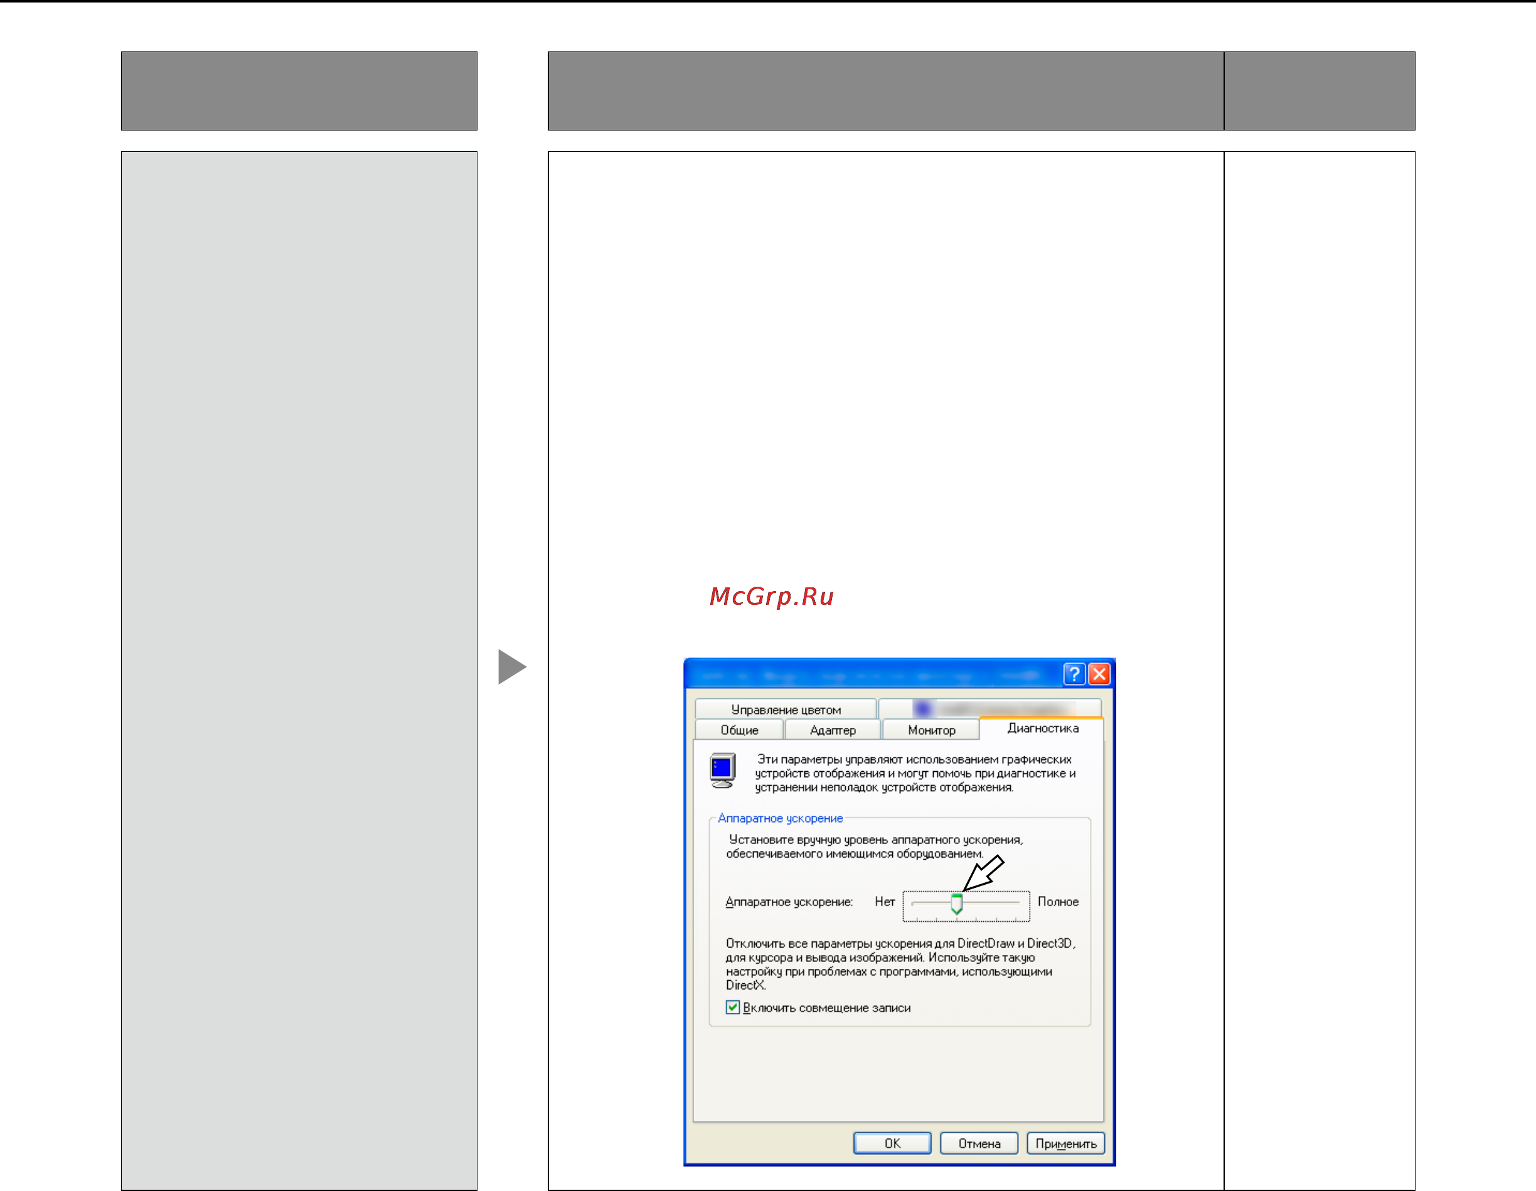Click the Применить button
The height and width of the screenshot is (1191, 1536).
coord(1065,1143)
